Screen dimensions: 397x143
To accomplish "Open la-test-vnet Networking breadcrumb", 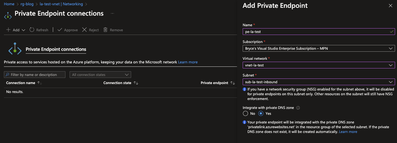I will pyautogui.click(x=61, y=4).
